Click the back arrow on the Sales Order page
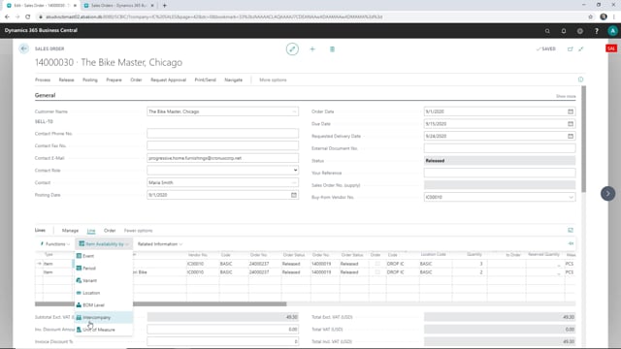Screen dimensions: 621x349 [23, 48]
